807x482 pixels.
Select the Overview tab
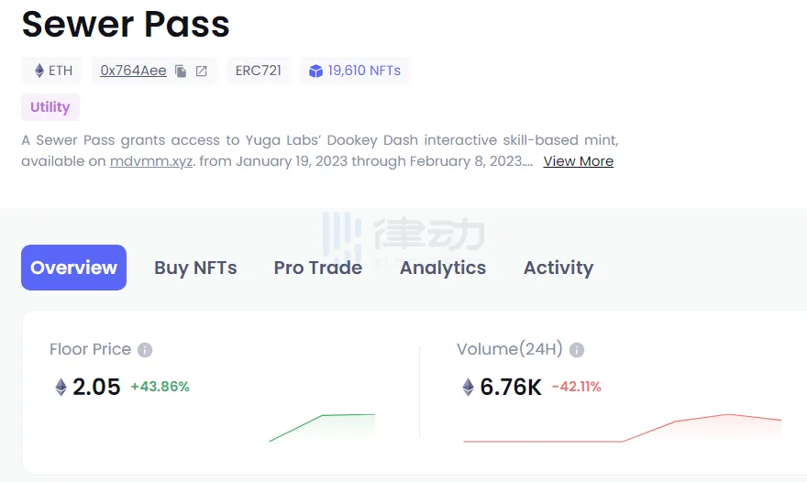click(x=73, y=268)
